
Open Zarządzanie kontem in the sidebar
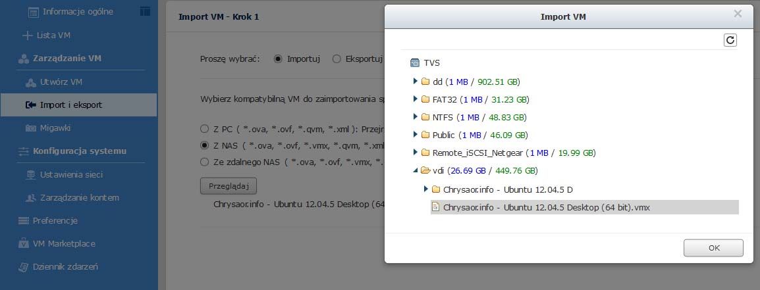pos(80,198)
